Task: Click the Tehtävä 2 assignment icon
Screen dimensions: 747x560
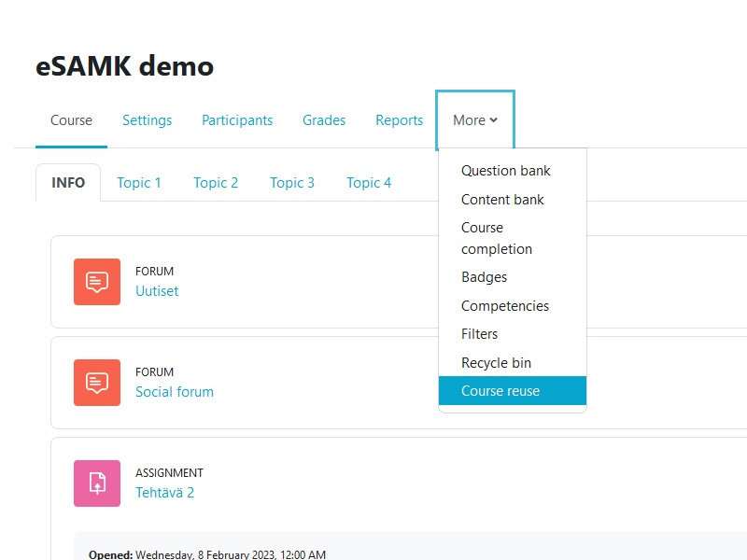Action: (97, 483)
